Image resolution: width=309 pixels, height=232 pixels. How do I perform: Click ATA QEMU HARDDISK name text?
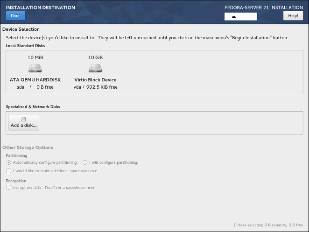35,80
